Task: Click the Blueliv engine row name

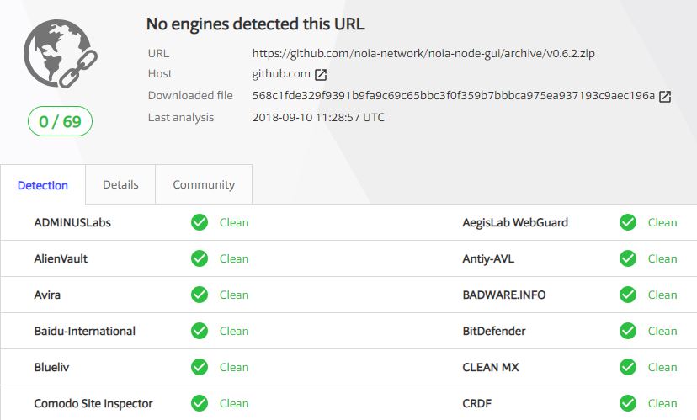Action: [x=51, y=367]
